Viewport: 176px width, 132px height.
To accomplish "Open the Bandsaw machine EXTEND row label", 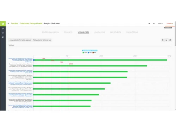I will click(20, 60).
